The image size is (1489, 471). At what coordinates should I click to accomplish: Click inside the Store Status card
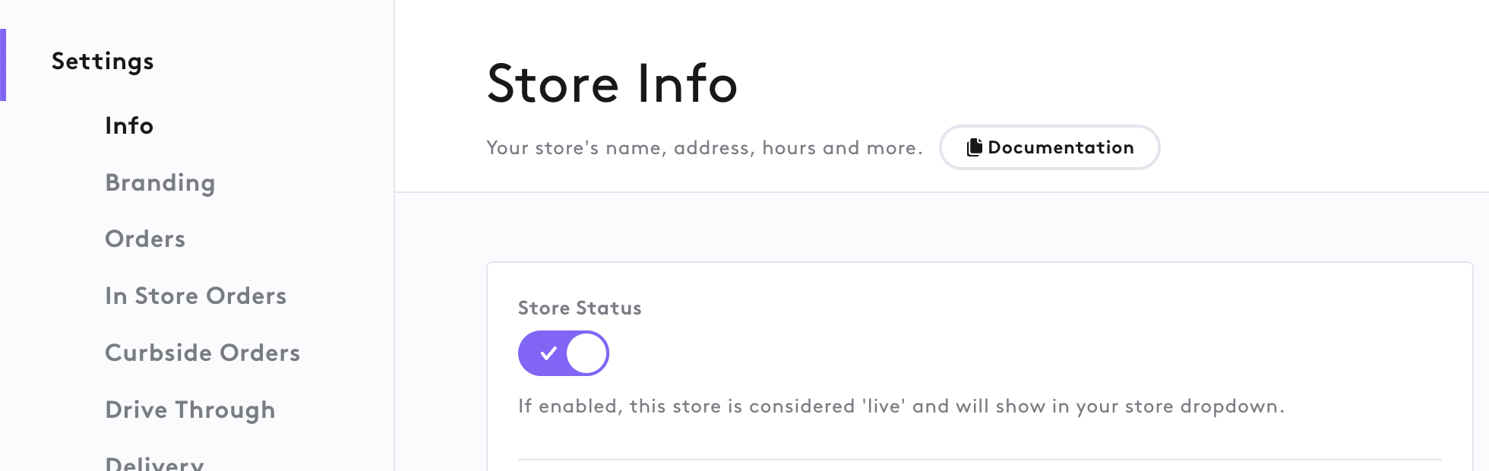pos(980,366)
